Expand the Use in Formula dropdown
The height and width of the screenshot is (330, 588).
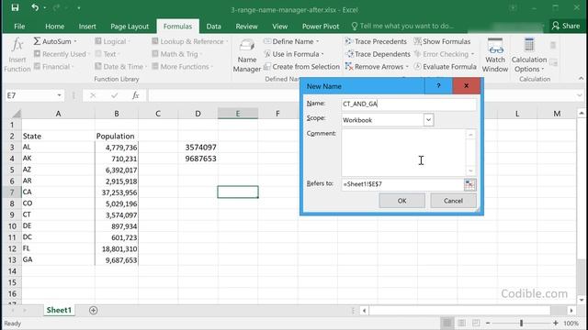click(x=322, y=54)
